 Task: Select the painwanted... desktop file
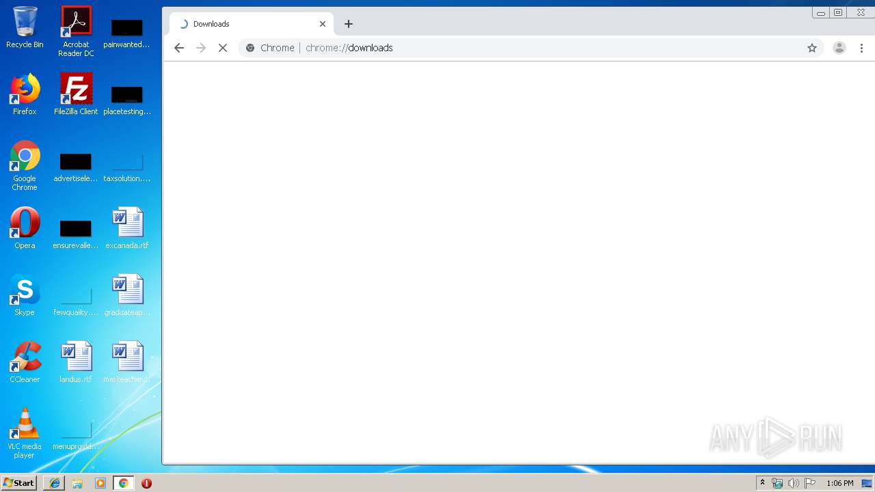coord(127,33)
